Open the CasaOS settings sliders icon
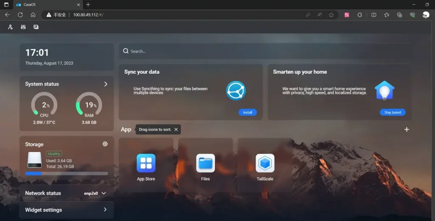Image resolution: width=435 pixels, height=221 pixels. pos(23,27)
